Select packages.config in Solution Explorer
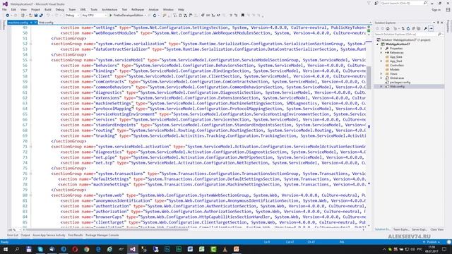This screenshot has height=254, width=452. click(400, 83)
